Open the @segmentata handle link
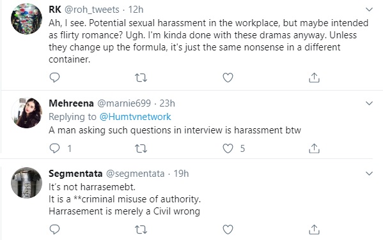383x240 pixels. click(x=135, y=174)
